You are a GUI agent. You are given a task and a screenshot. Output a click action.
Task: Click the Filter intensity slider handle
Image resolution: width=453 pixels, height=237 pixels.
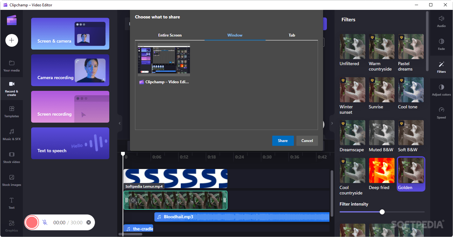point(382,212)
